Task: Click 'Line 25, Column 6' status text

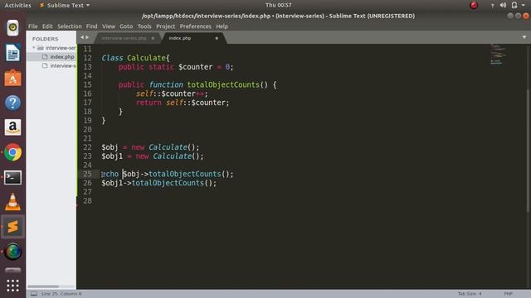Action: 61,294
